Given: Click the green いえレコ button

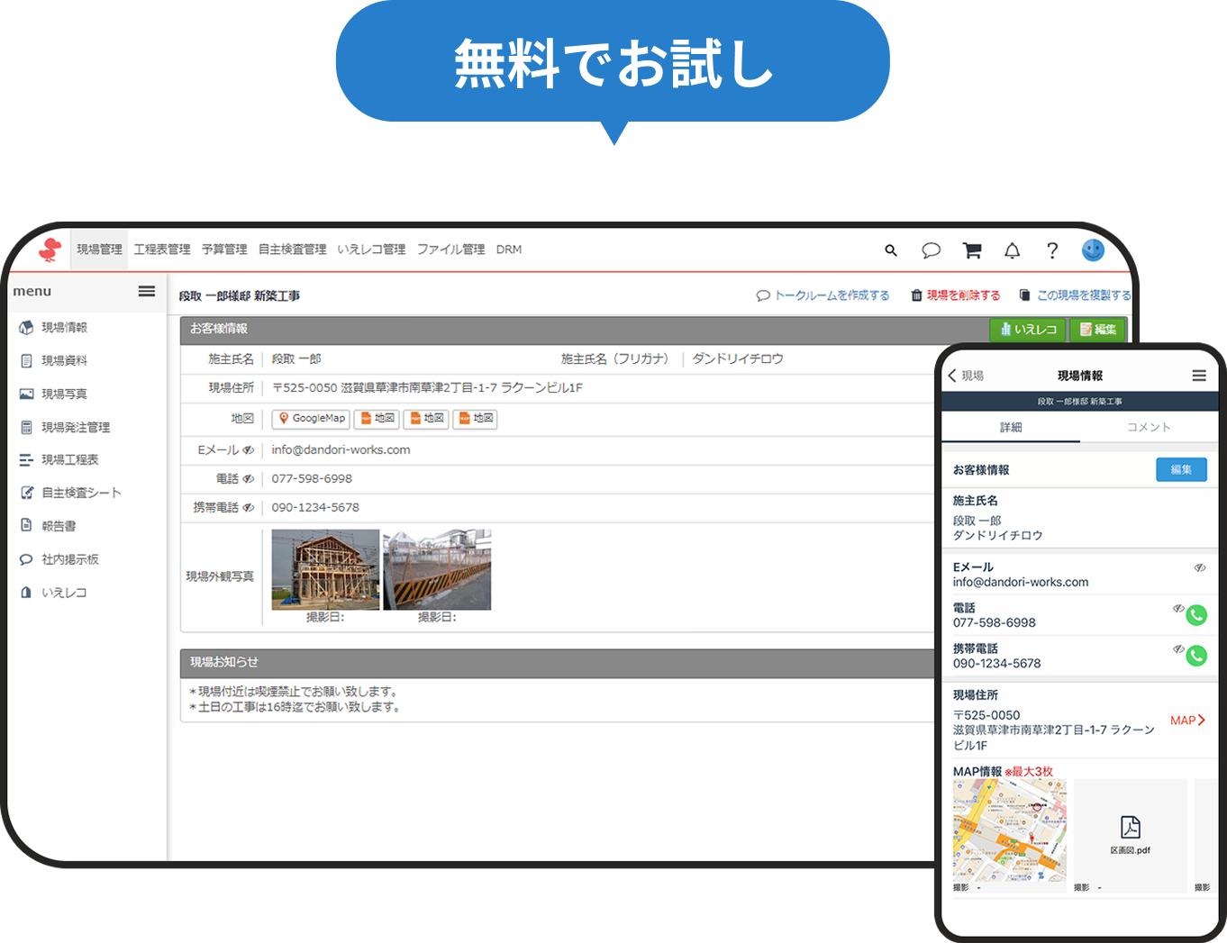Looking at the screenshot, I should 1028,330.
